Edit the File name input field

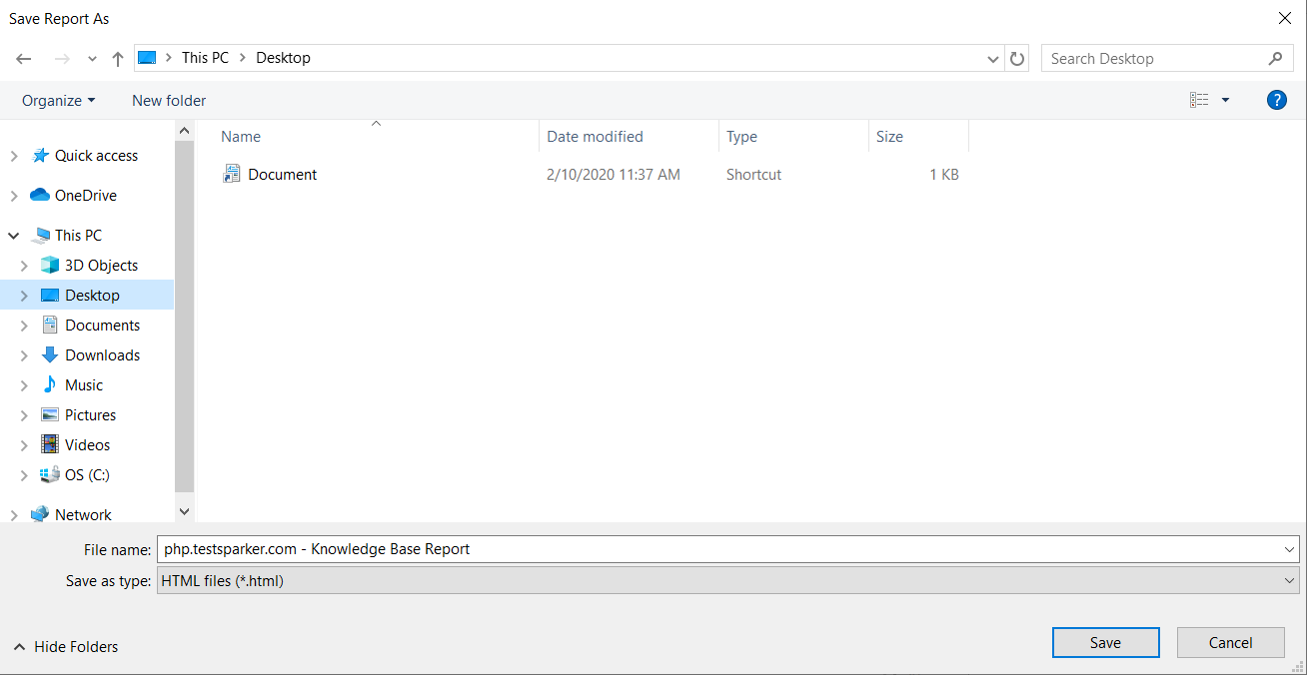(500, 548)
